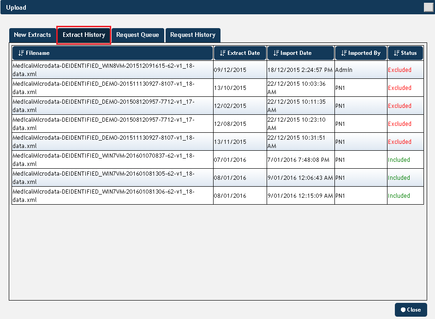
Task: Sort by Status column header
Action: 405,53
